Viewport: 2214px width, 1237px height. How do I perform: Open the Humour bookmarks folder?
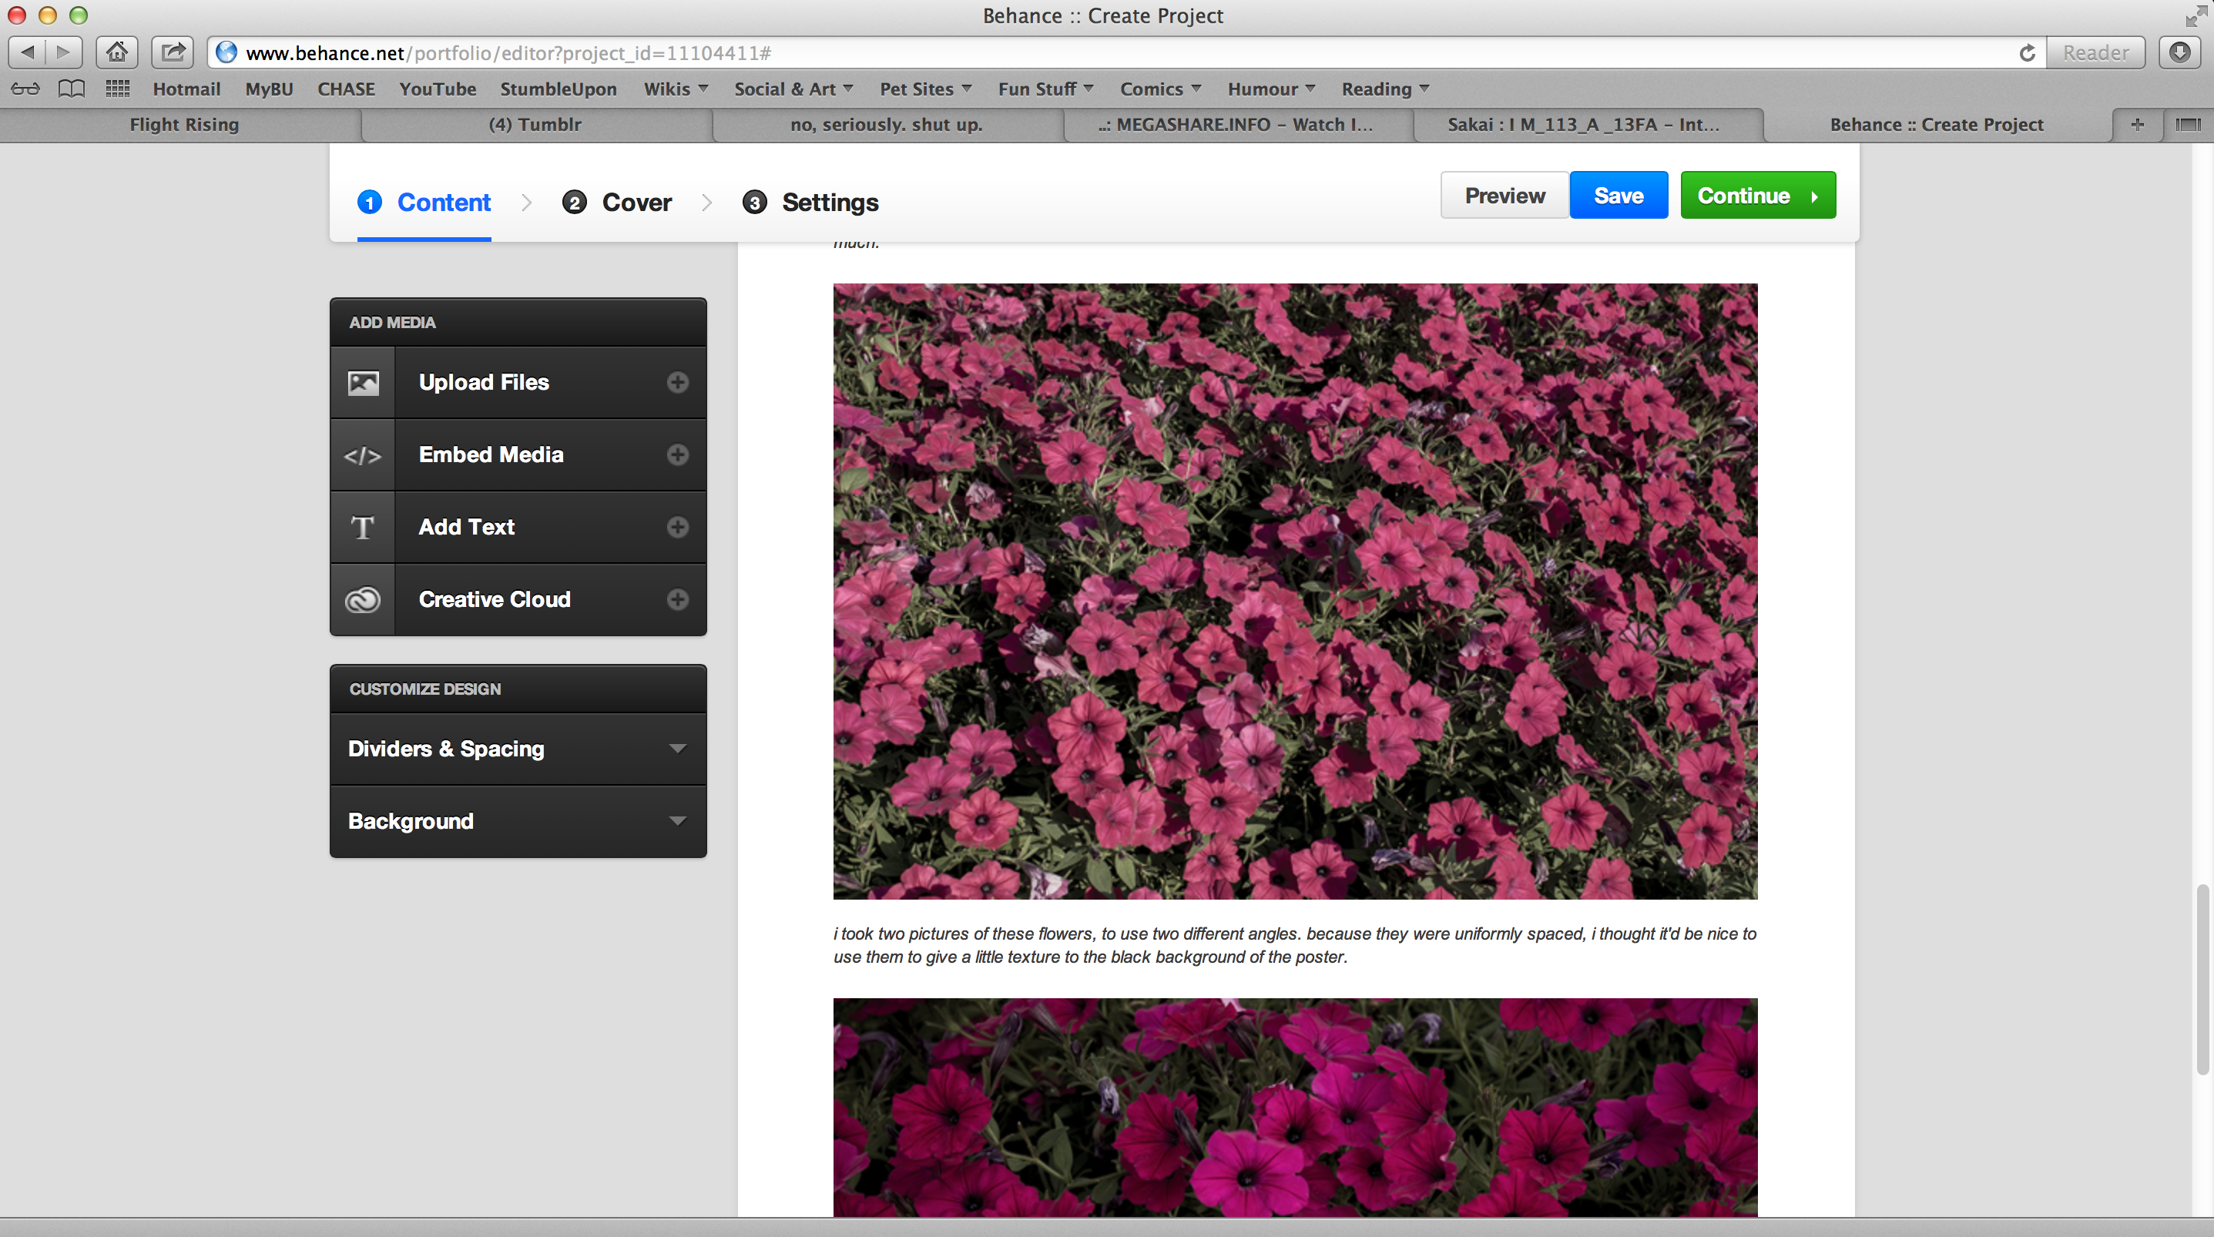click(x=1271, y=89)
